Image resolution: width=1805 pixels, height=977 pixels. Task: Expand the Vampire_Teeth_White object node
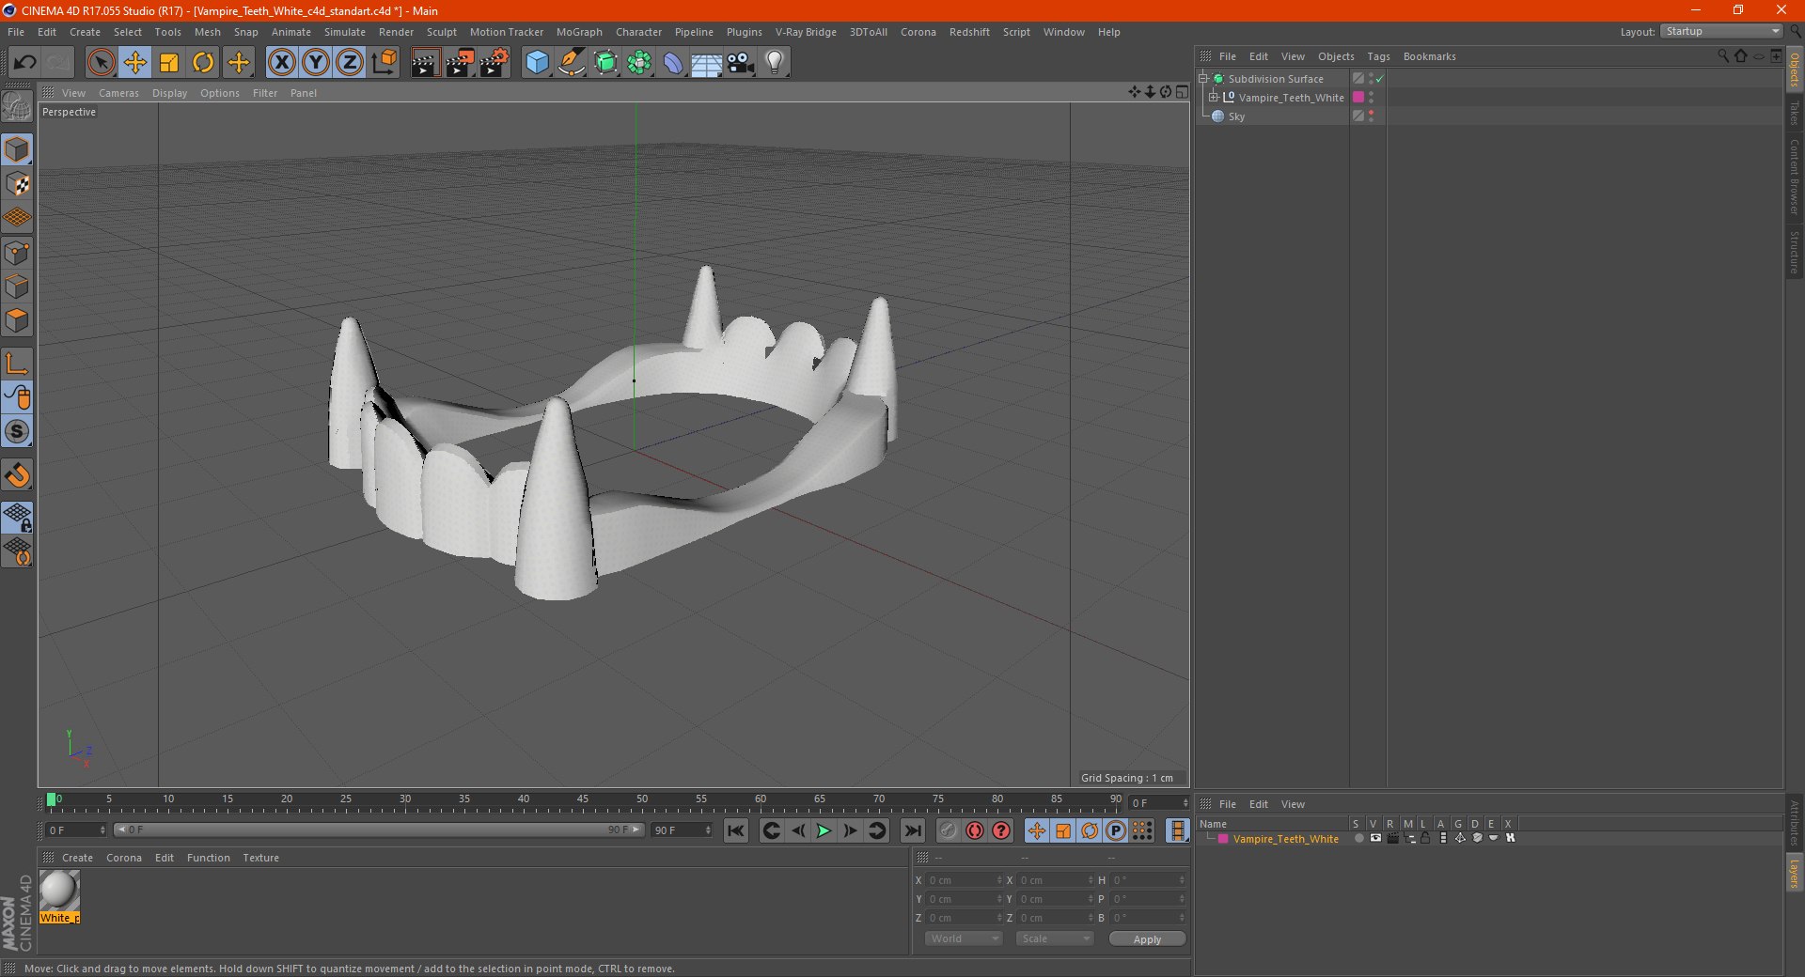(1214, 98)
